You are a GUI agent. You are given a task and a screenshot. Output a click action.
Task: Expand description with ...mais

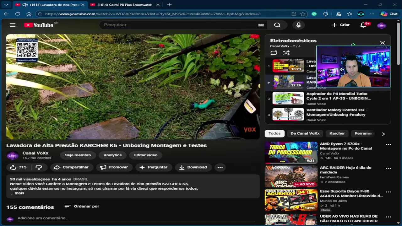click(x=18, y=193)
